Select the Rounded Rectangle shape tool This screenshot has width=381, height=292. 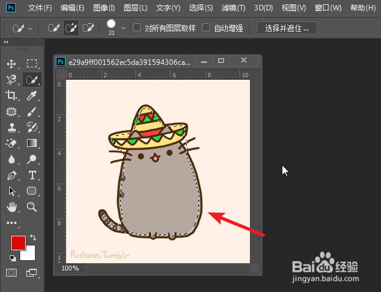coord(32,191)
